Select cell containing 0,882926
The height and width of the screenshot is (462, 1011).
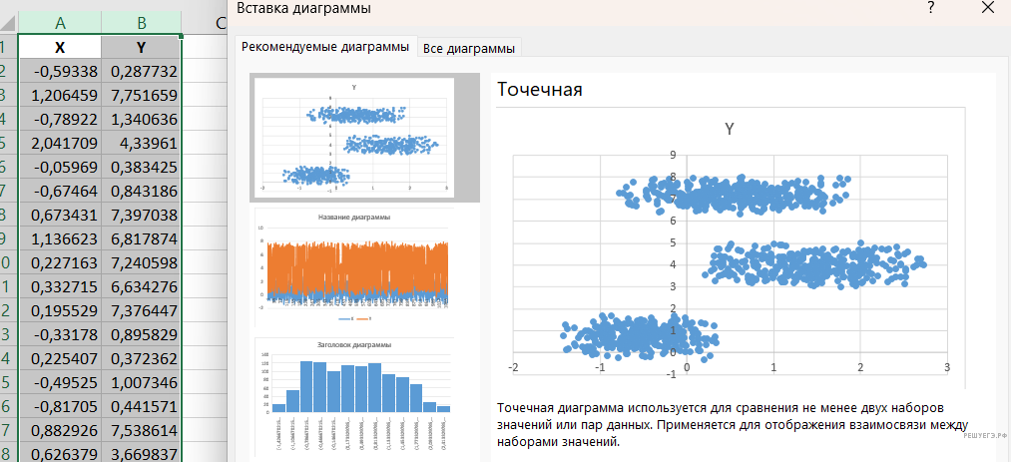coord(60,430)
